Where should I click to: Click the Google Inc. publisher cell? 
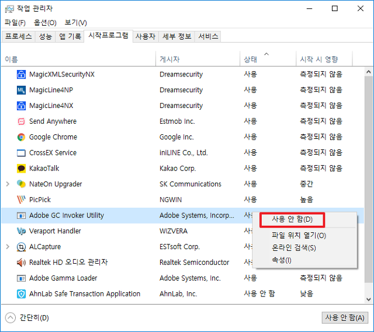coord(176,137)
